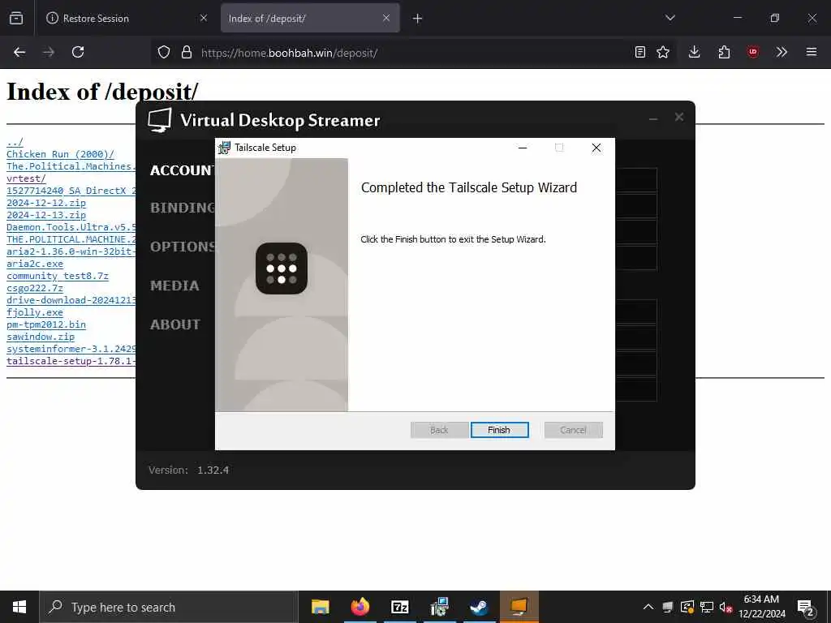
Task: Click the site security padlock icon
Action: click(x=186, y=52)
